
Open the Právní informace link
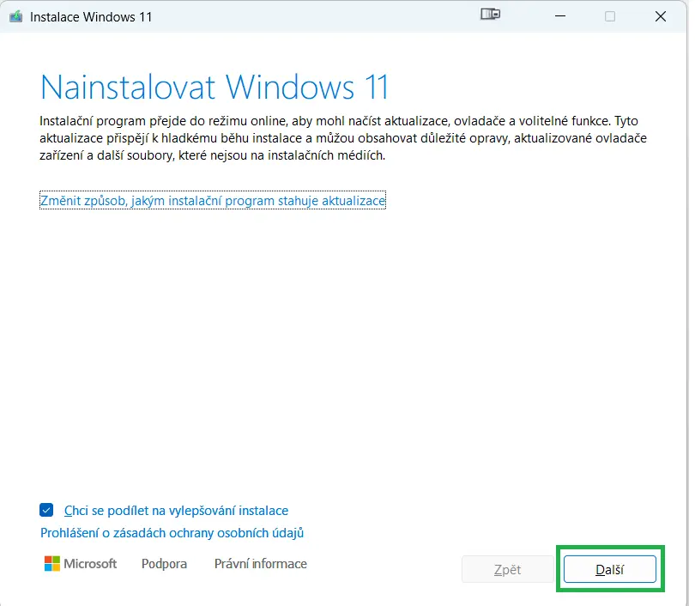[x=261, y=564]
